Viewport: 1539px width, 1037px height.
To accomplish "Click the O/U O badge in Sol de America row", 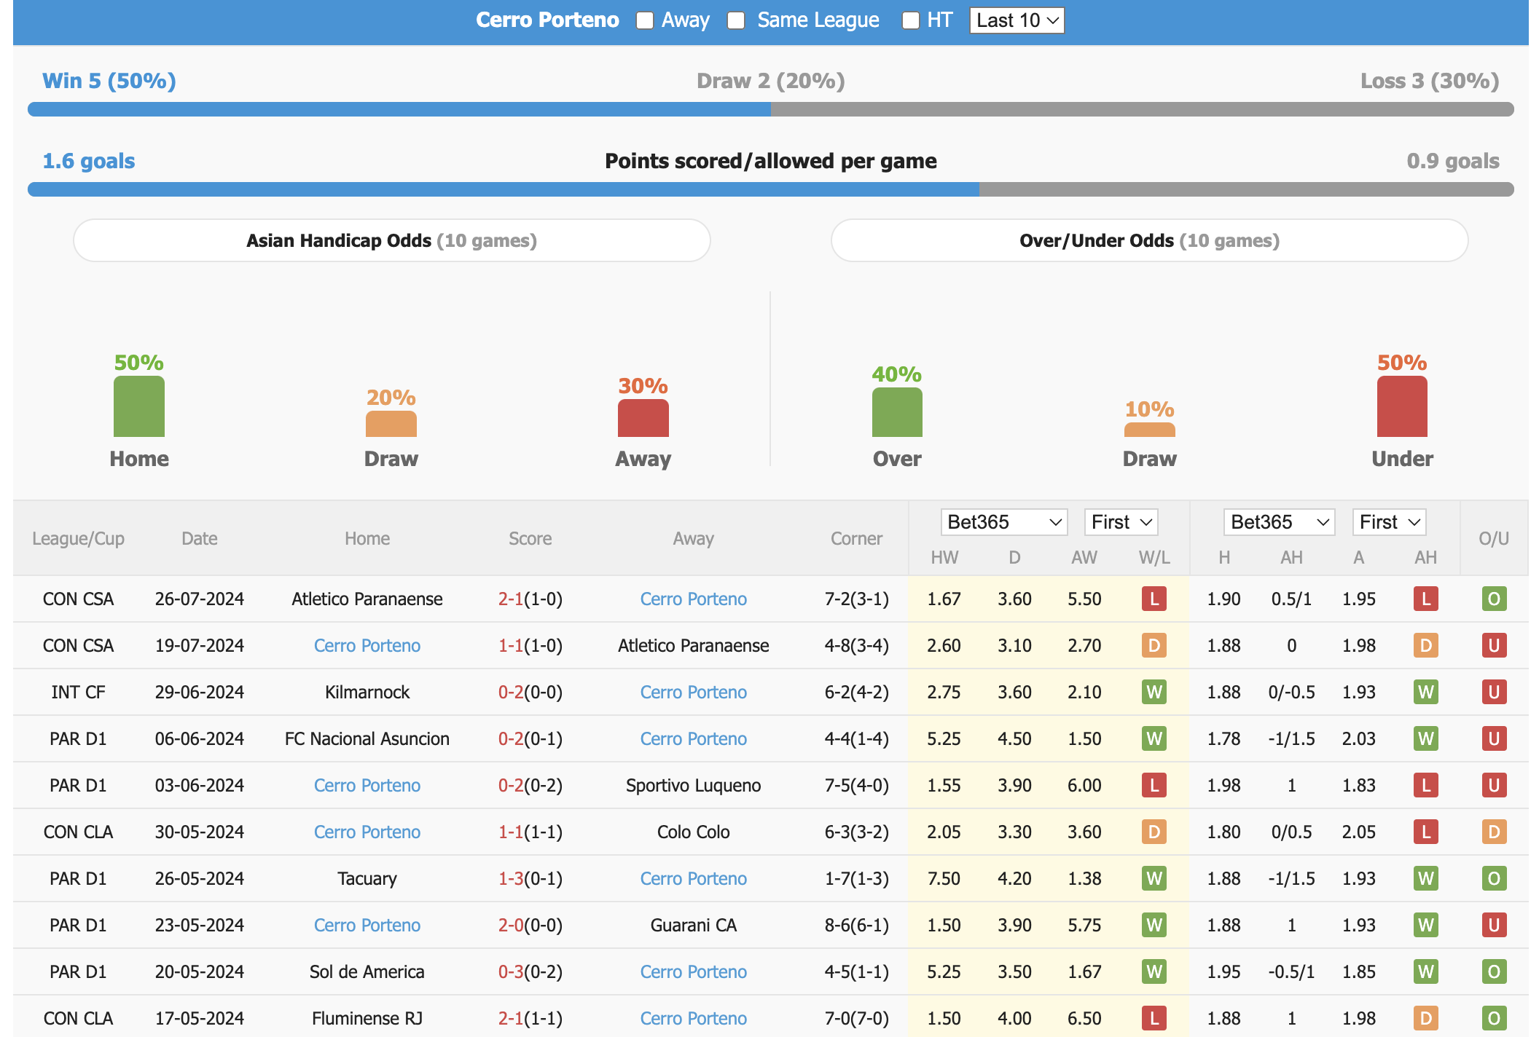I will click(1494, 971).
